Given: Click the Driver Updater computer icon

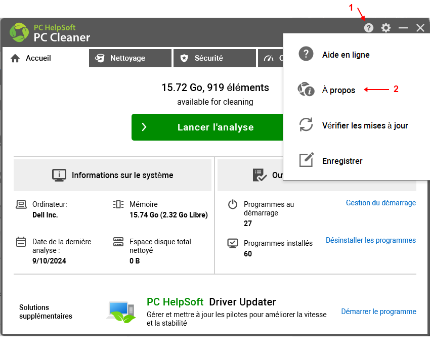Looking at the screenshot, I should [x=121, y=312].
